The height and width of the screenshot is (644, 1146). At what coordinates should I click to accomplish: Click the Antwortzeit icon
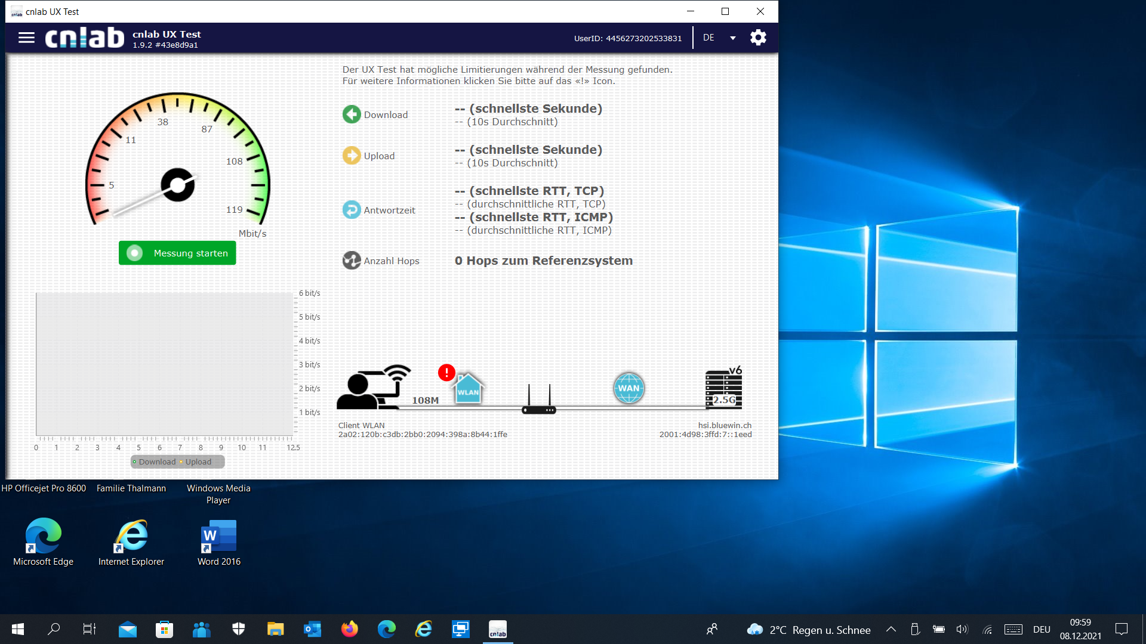352,210
